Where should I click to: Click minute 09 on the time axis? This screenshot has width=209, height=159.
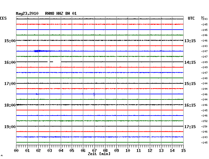(x=116, y=151)
